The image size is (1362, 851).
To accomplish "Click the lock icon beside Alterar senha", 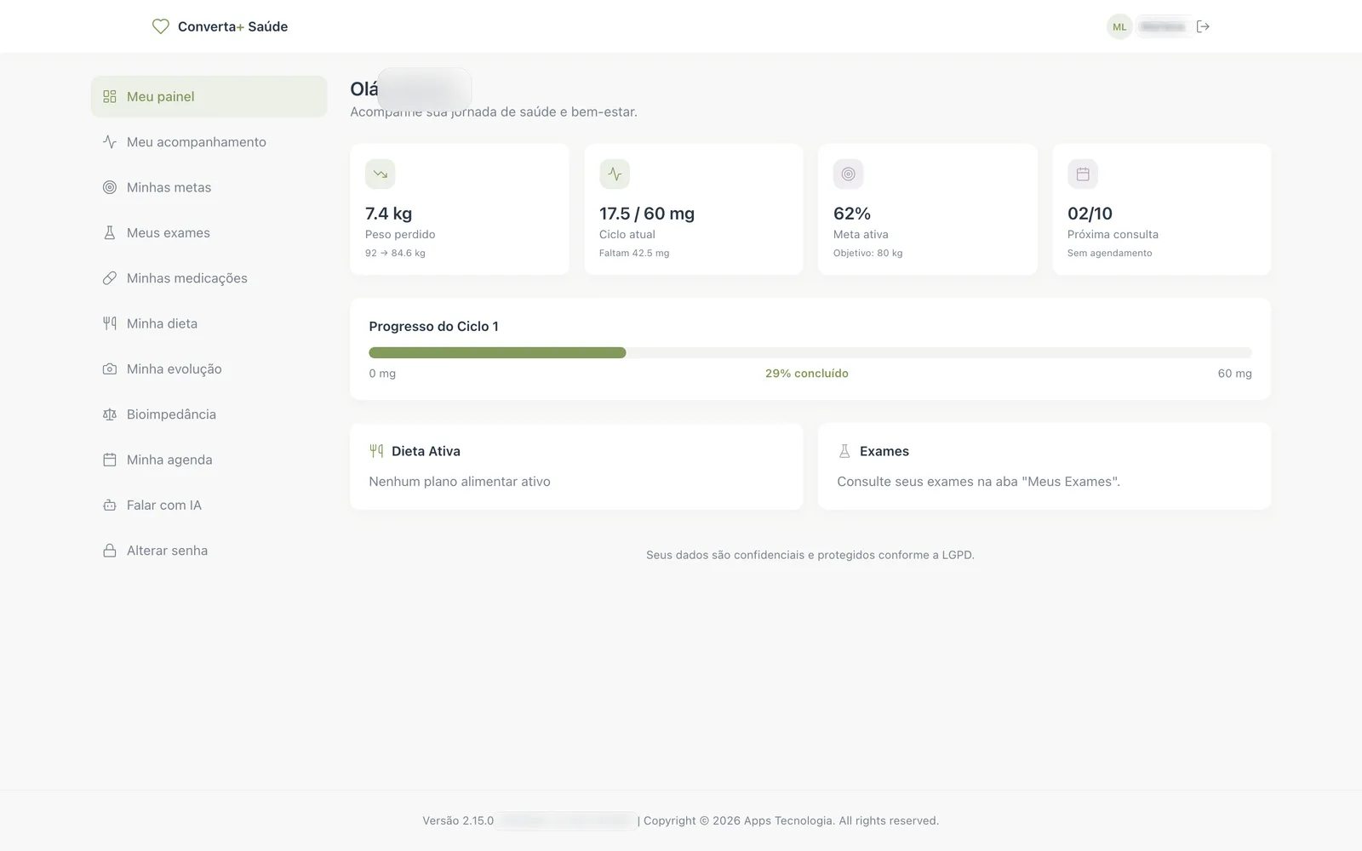I will 110,551.
